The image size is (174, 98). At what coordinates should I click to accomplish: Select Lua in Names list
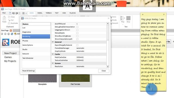tap(36, 28)
